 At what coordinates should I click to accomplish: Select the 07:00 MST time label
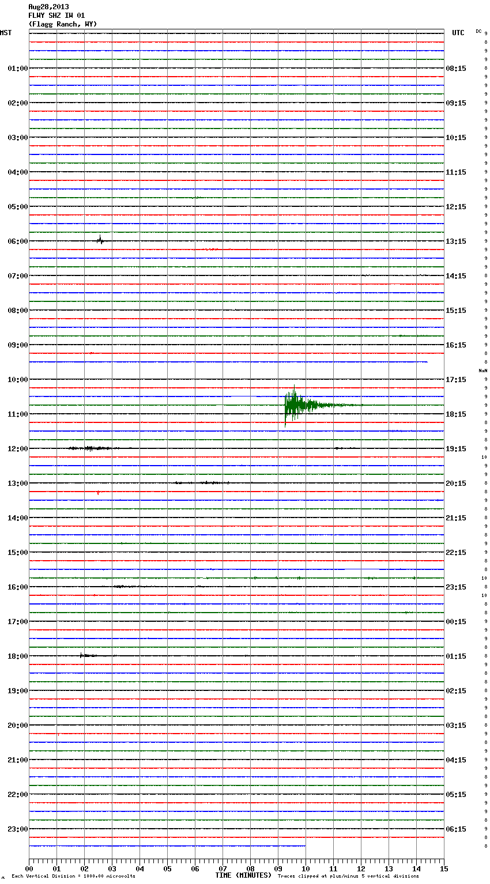click(x=17, y=276)
